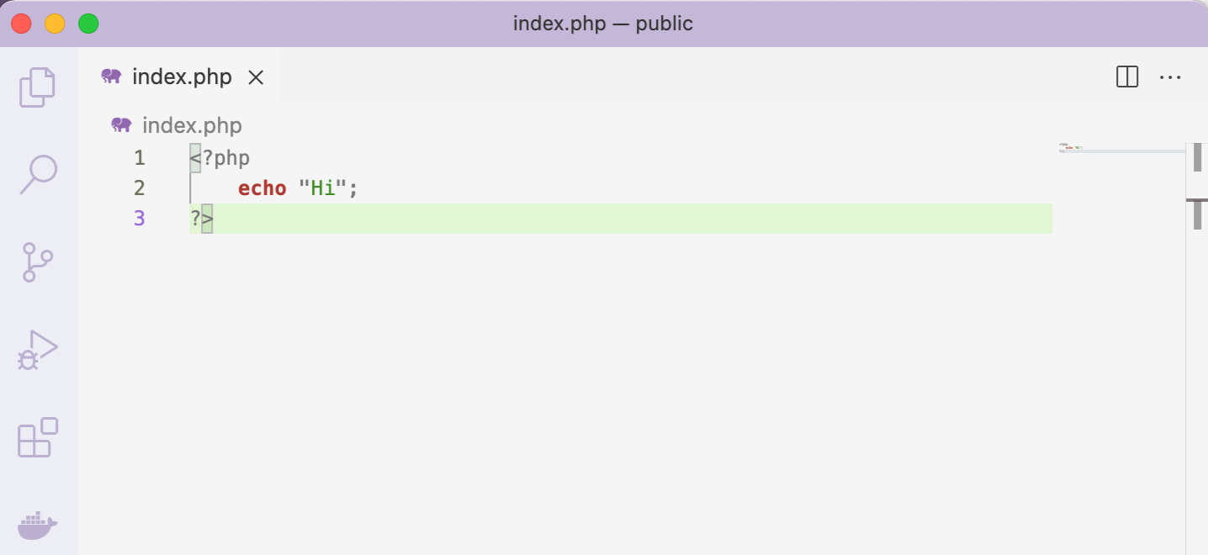The height and width of the screenshot is (555, 1208).
Task: Select the Search icon in activity bar
Action: pyautogui.click(x=38, y=174)
